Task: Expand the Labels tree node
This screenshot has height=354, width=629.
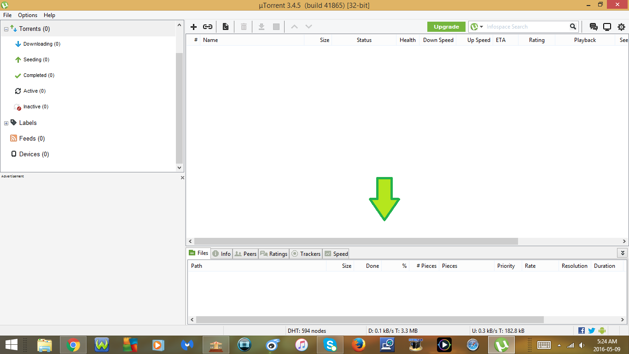Action: click(6, 123)
